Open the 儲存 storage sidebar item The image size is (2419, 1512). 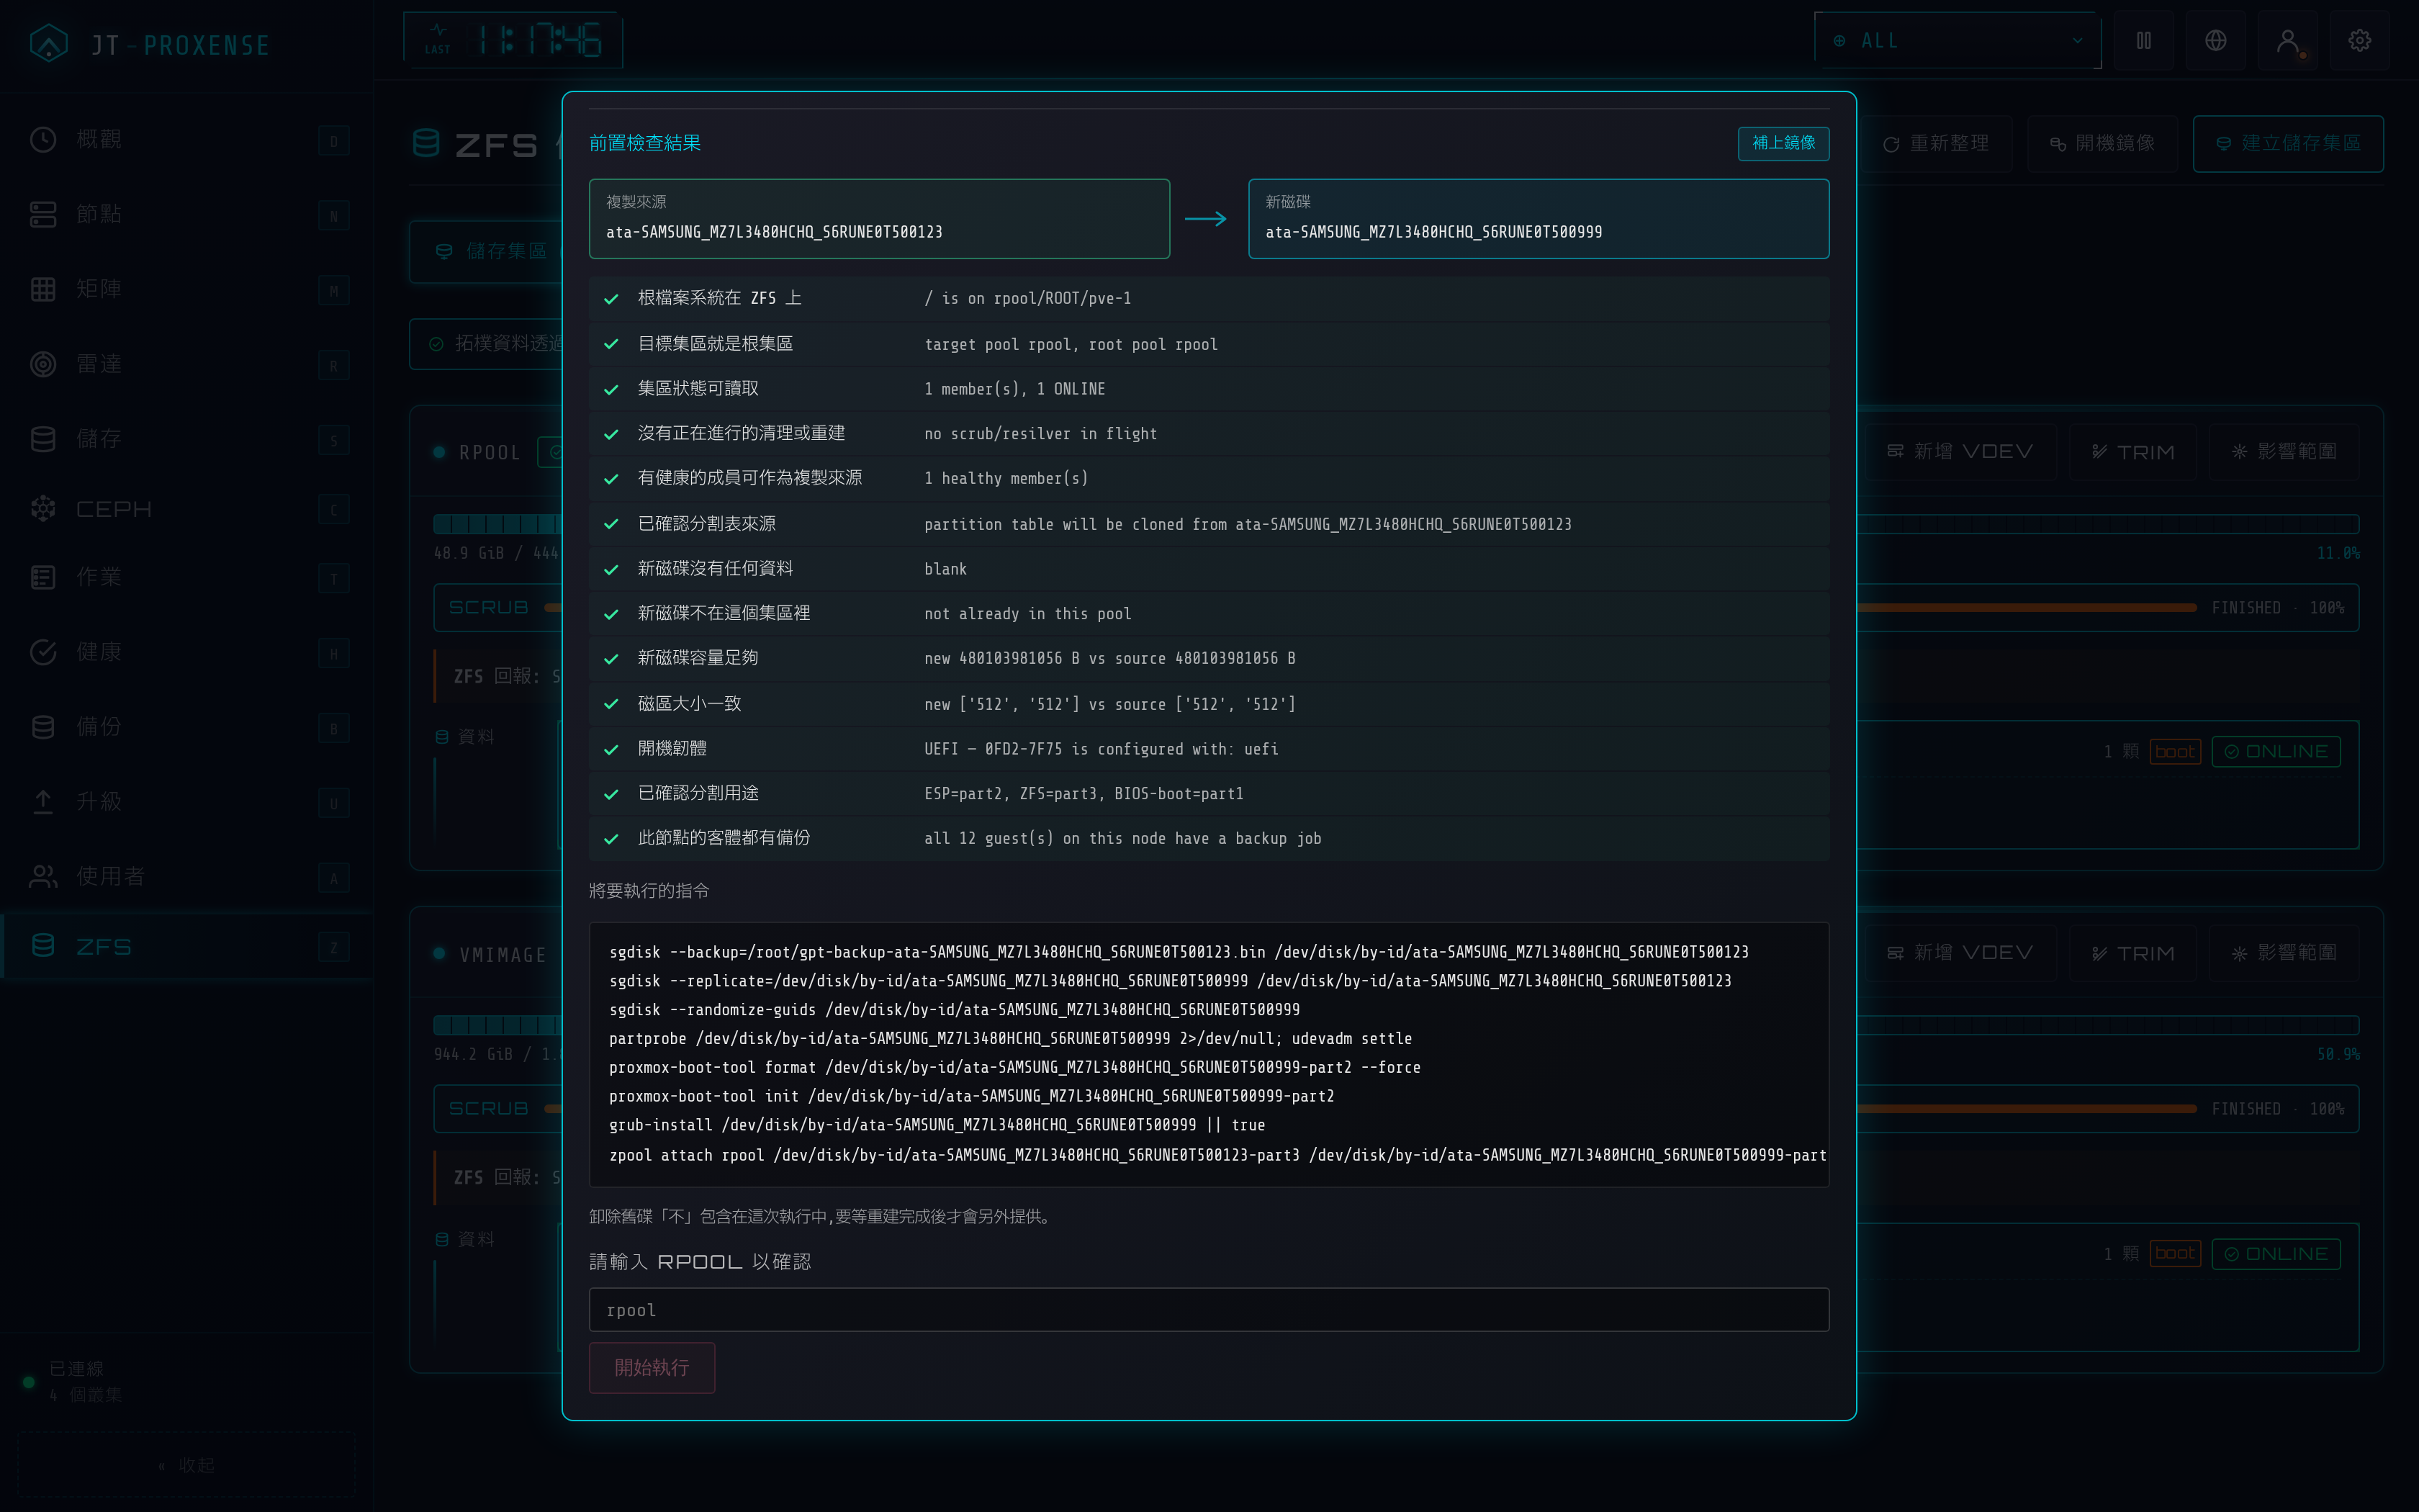(187, 439)
